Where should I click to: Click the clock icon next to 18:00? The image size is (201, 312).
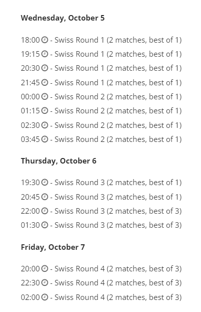tap(45, 40)
